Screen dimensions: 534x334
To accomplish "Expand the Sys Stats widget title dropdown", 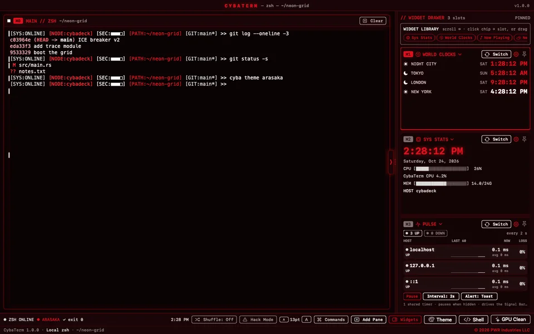I will point(452,139).
